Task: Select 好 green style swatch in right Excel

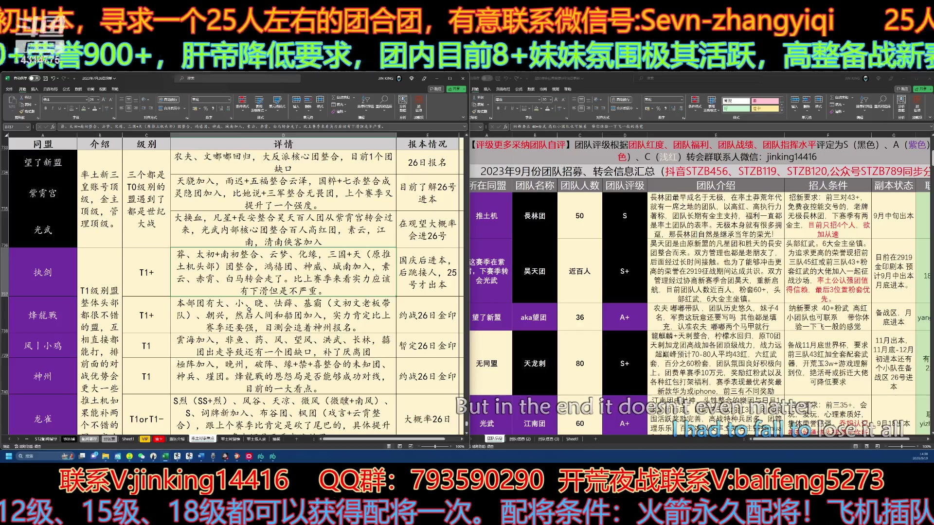Action: click(x=736, y=108)
